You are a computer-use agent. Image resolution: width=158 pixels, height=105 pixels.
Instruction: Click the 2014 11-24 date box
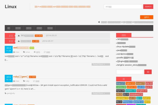click(9, 49)
